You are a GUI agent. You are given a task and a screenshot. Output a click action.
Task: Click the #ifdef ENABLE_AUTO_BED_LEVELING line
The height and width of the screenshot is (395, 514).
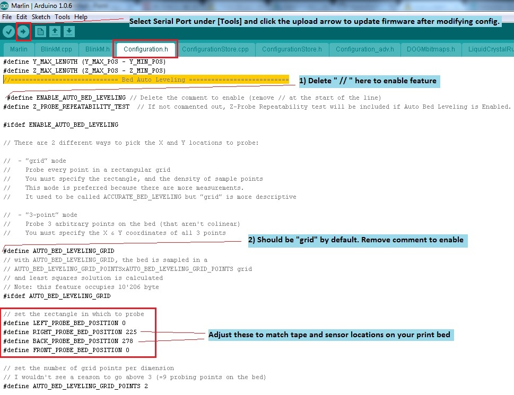(x=61, y=125)
